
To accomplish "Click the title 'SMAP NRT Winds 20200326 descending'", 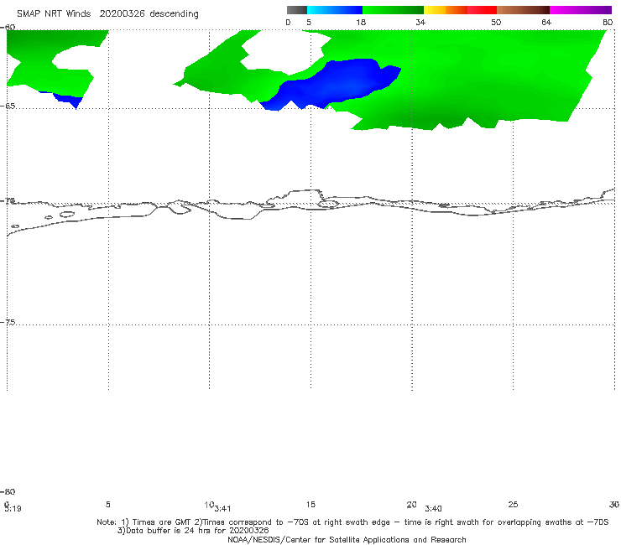I will pos(107,13).
